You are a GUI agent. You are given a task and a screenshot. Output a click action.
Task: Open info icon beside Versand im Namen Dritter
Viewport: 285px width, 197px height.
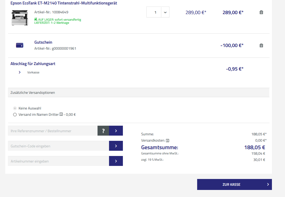coord(61,114)
